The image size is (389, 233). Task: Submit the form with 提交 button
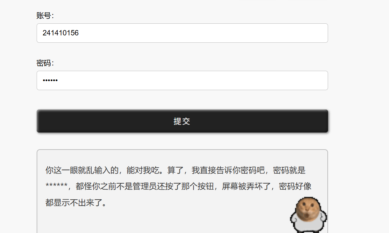tap(182, 121)
